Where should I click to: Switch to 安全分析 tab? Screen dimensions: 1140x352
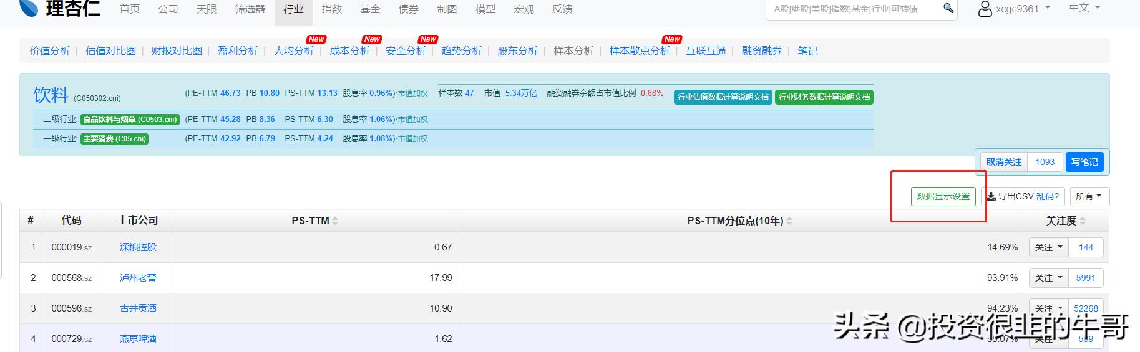pos(406,51)
